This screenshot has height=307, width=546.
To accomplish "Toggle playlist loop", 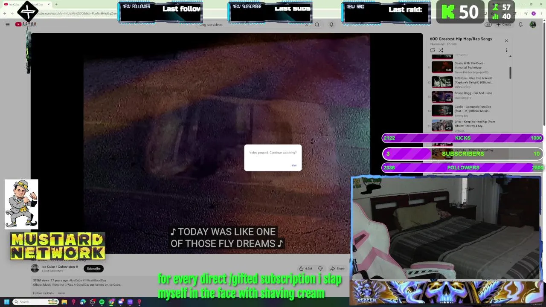I will [433, 50].
